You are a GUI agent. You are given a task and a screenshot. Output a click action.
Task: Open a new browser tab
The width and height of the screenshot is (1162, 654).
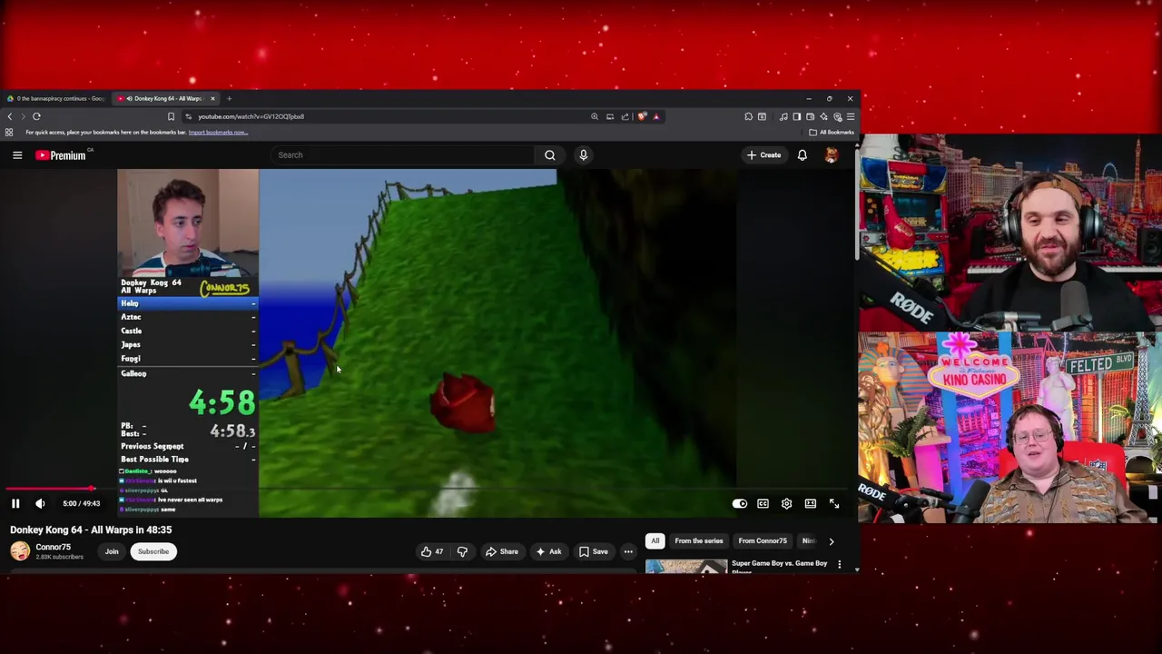click(x=229, y=98)
